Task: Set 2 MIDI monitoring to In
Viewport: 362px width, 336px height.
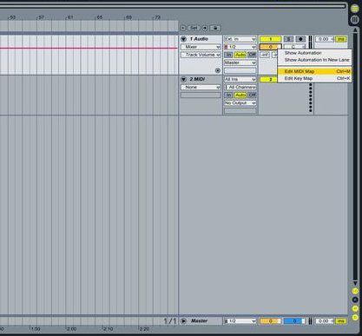Action: point(228,95)
